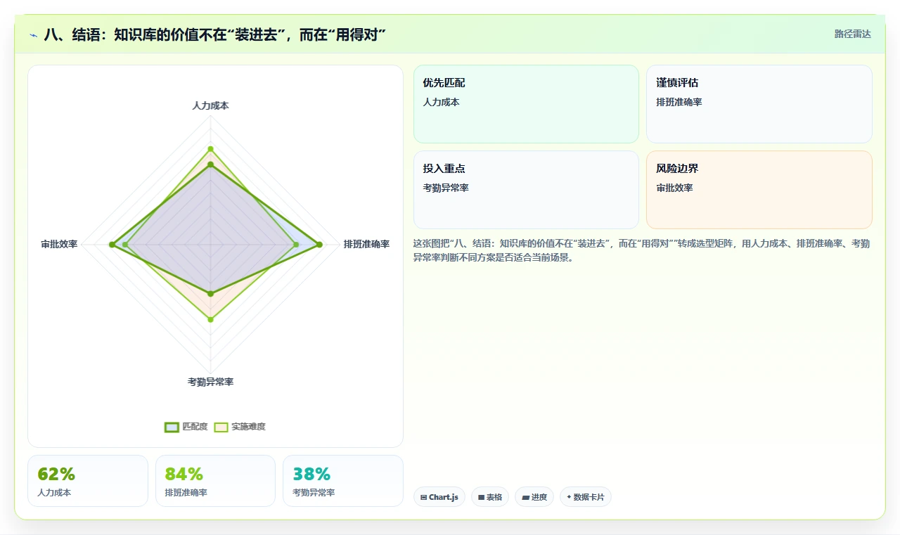
Task: Click the Chart.js tag
Action: pos(439,497)
